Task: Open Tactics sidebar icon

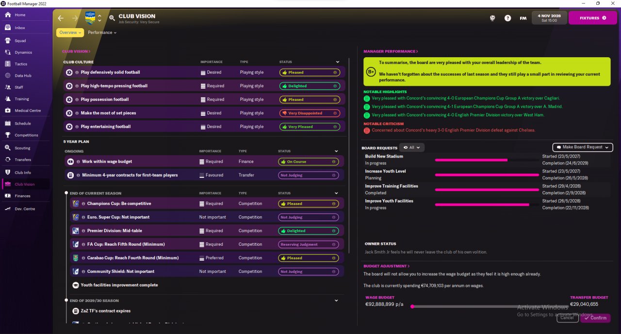Action: (8, 64)
